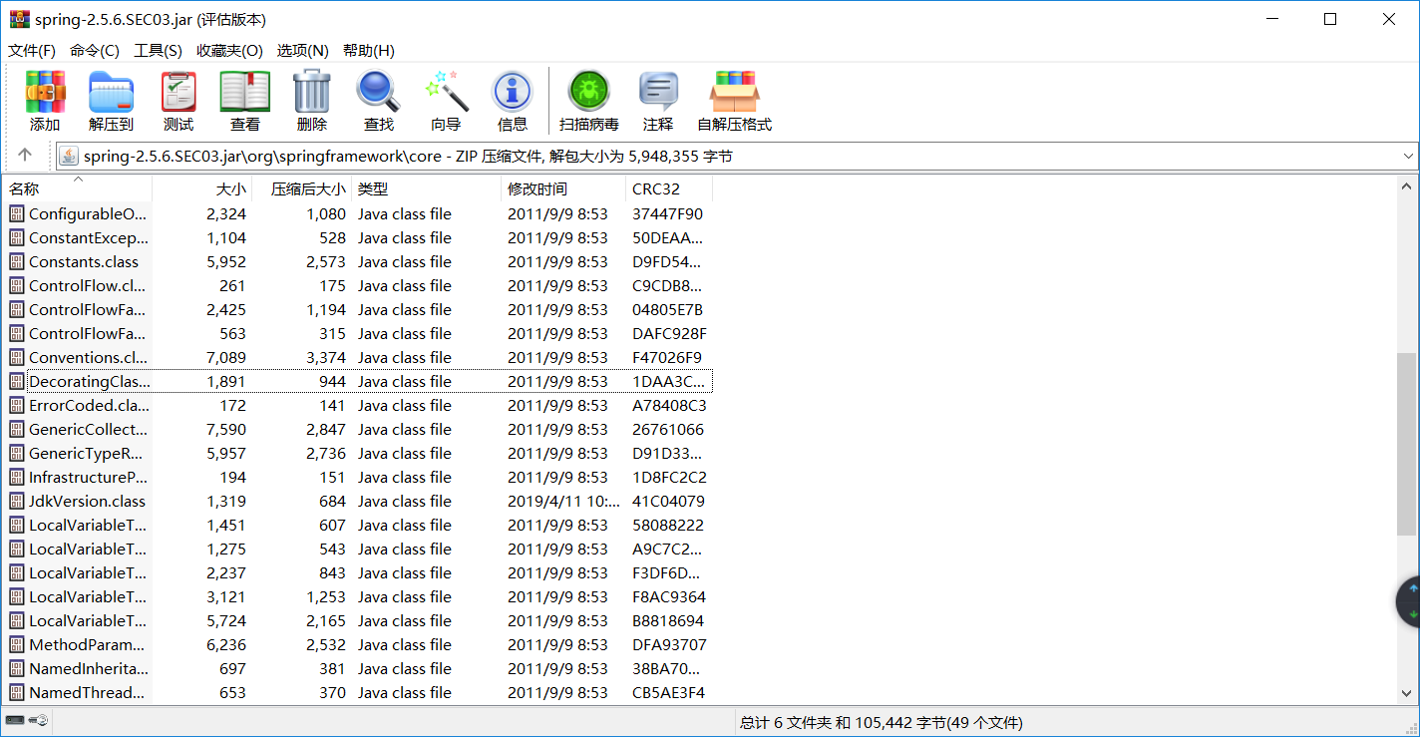The height and width of the screenshot is (737, 1420).
Task: Click the file icon of JdkVersion.class
Action: (17, 501)
